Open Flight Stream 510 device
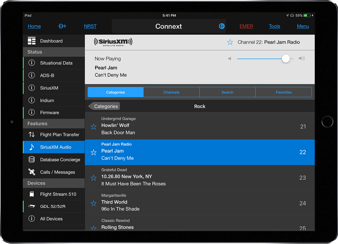Image resolution: width=338 pixels, height=244 pixels. pyautogui.click(x=54, y=194)
